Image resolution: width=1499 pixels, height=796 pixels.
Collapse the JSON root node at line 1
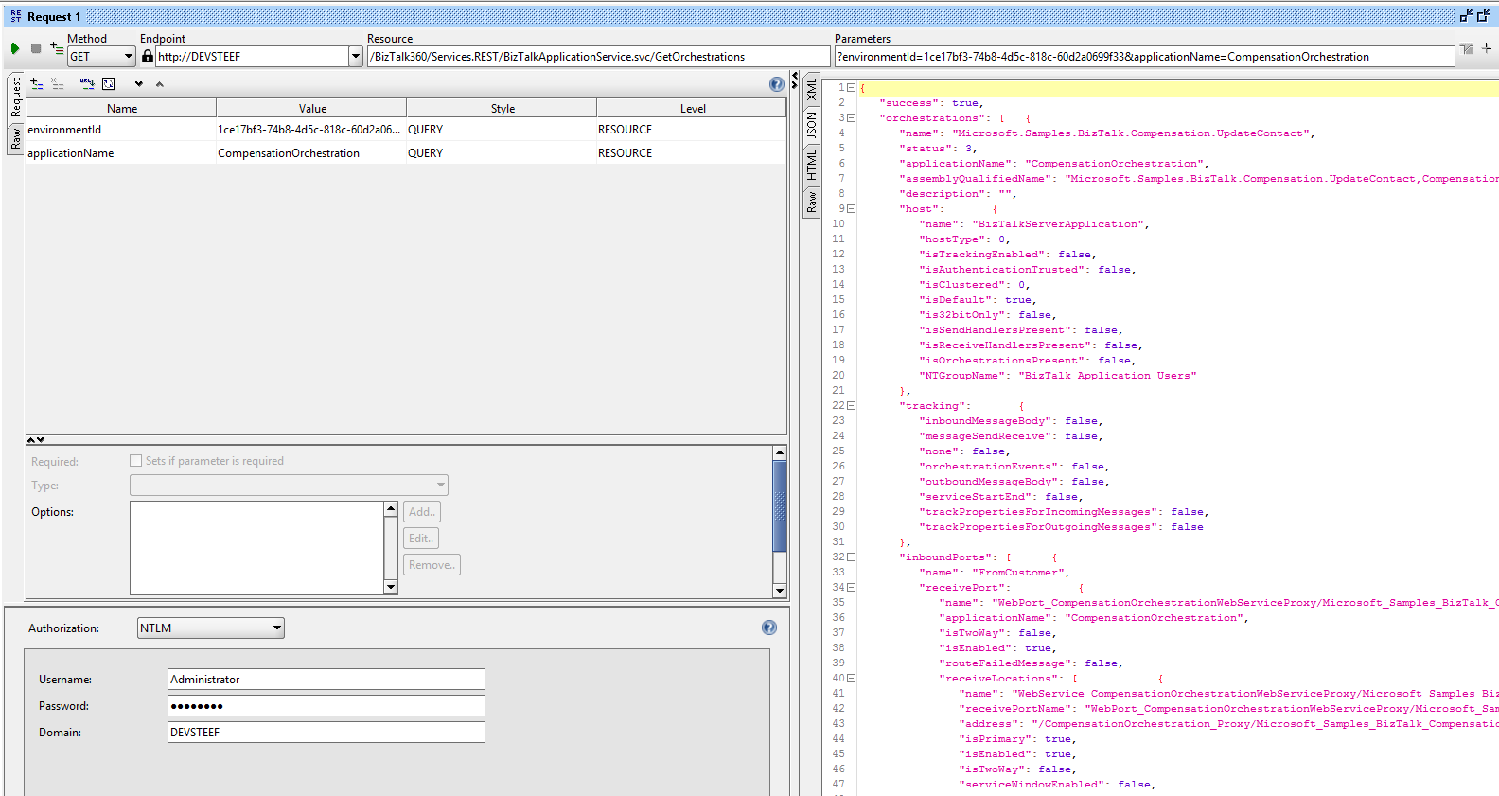851,88
